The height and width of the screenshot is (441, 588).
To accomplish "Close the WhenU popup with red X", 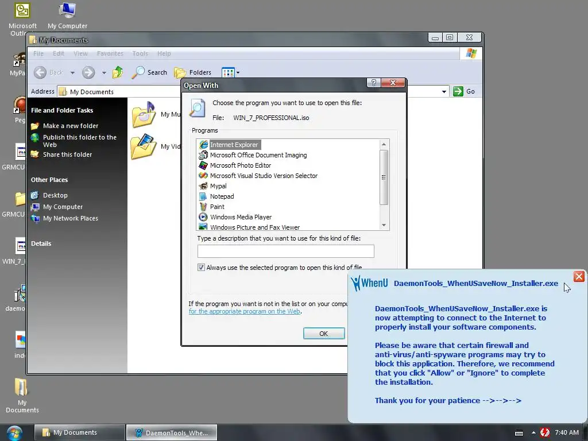I will click(x=579, y=276).
